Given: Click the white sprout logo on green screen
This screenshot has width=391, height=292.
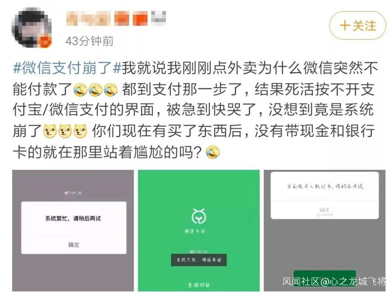Looking at the screenshot, I should click(199, 216).
